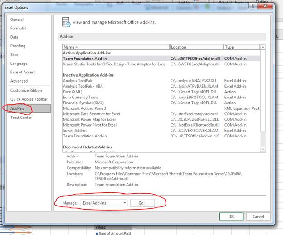Open the General options category
Image resolution: width=283 pixels, height=235 pixels.
point(17,20)
